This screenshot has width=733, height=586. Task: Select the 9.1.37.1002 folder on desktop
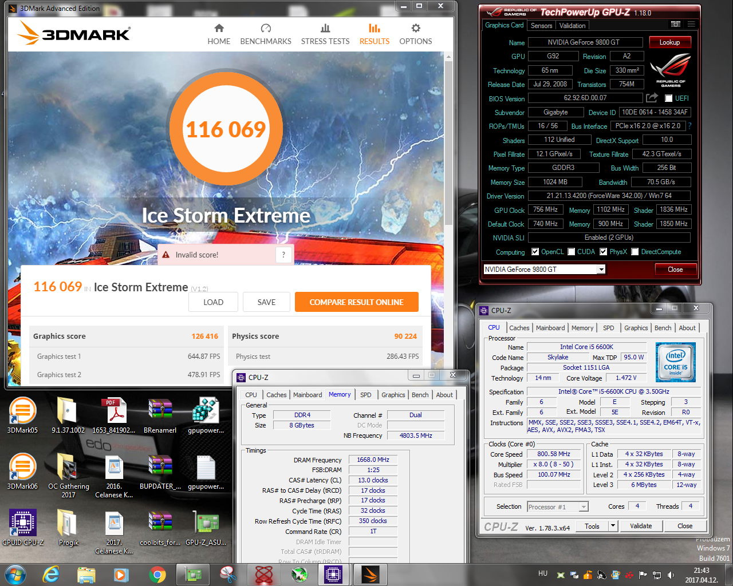[x=68, y=414]
